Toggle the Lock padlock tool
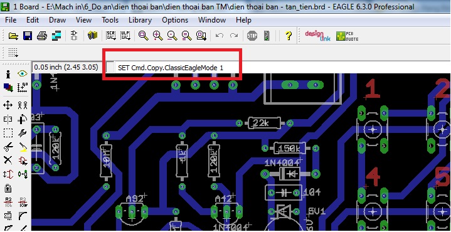The height and width of the screenshot is (232, 451). pyautogui.click(x=8, y=188)
